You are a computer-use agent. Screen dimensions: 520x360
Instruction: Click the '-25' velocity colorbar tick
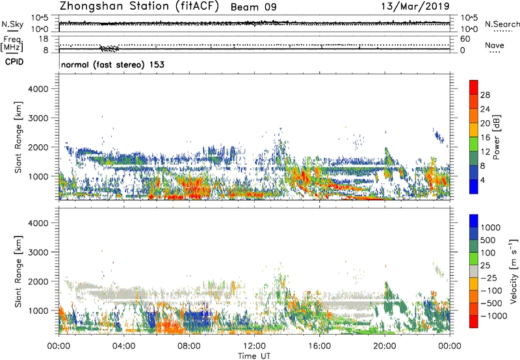(489, 277)
